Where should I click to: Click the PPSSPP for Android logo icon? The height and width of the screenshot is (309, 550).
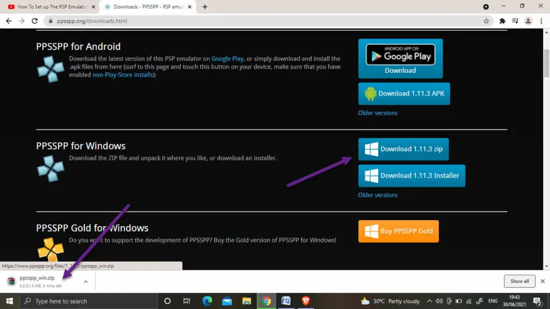point(50,69)
